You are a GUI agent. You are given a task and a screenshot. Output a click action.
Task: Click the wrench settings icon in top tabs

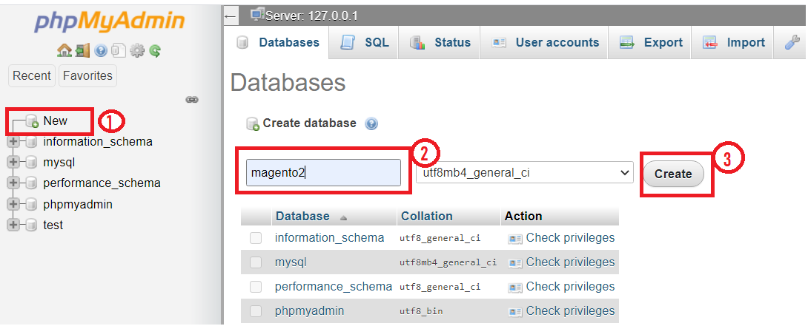(792, 42)
